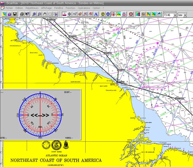
Task: Click the SURINAME label on the chart
Action: click(x=75, y=82)
